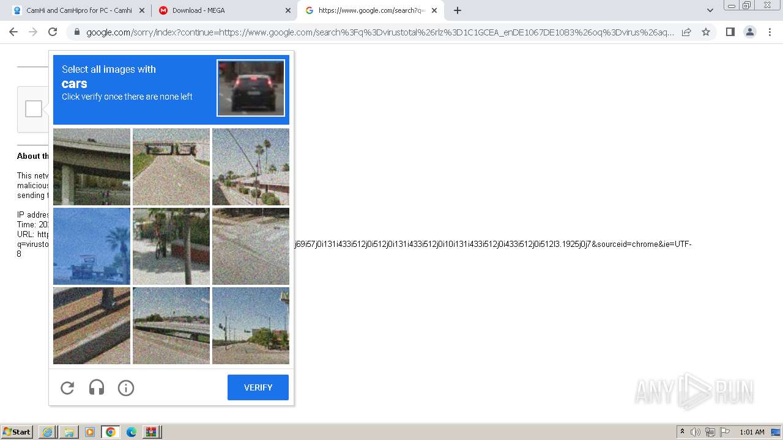This screenshot has width=783, height=440.
Task: Click the Show desktop button
Action: 776,432
